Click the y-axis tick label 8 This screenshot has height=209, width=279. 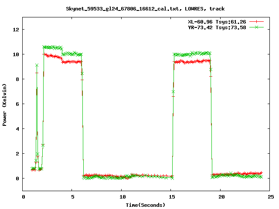[17, 79]
